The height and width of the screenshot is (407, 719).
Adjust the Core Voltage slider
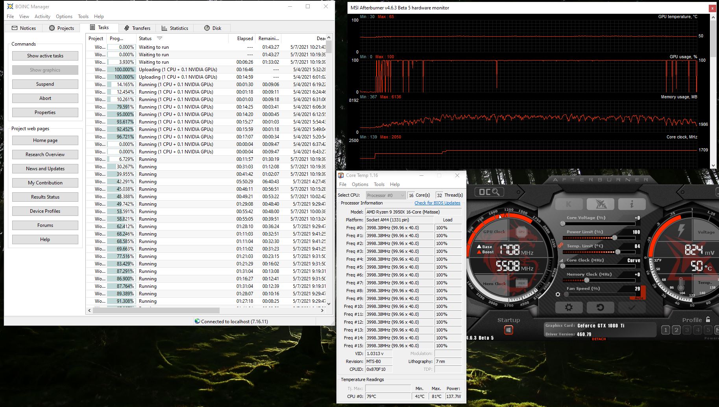click(x=599, y=224)
